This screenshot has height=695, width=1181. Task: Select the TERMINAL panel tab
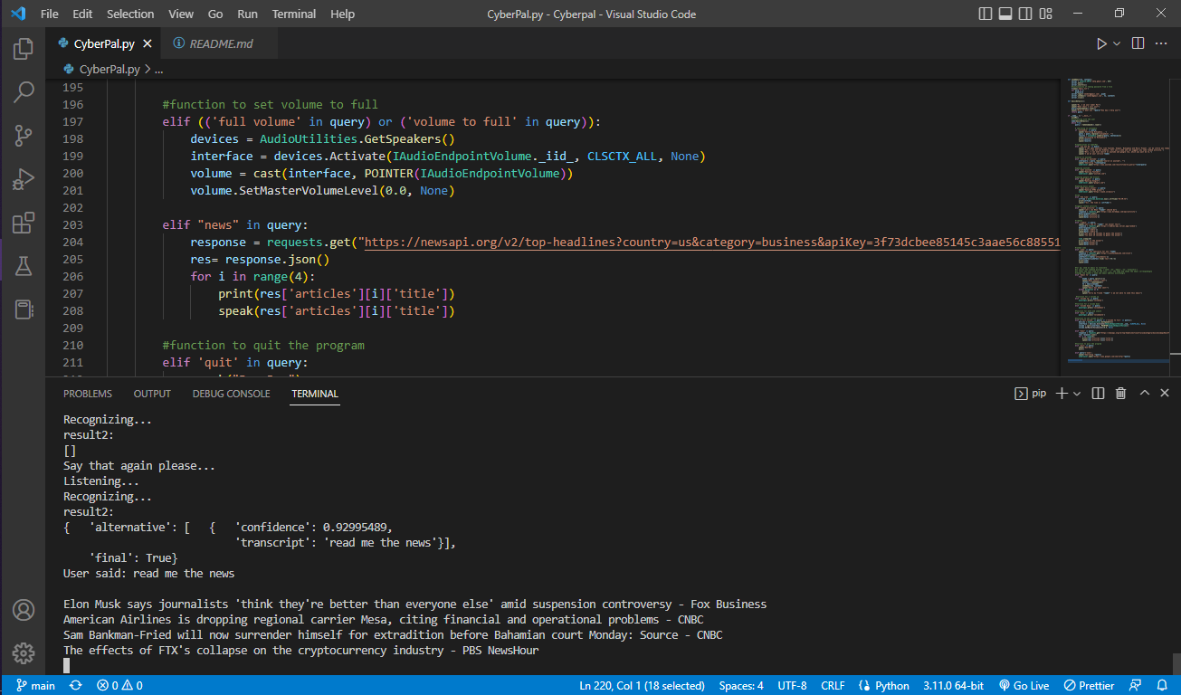(x=315, y=394)
